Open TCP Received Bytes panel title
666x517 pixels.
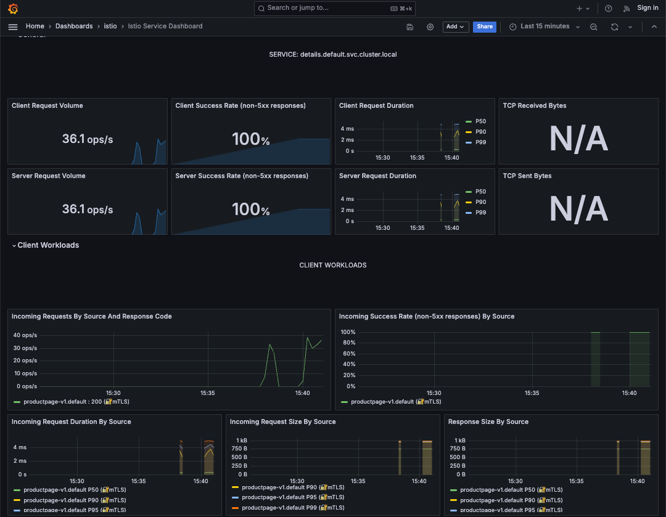(x=534, y=106)
